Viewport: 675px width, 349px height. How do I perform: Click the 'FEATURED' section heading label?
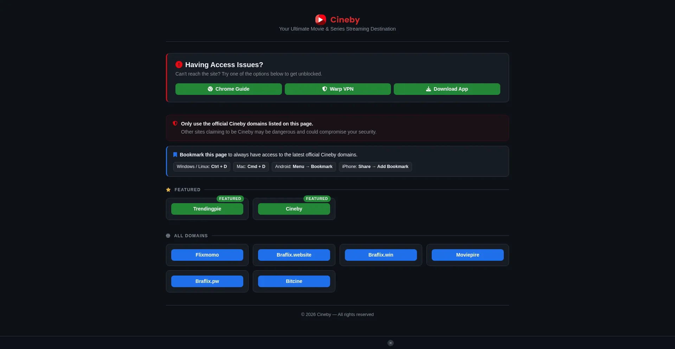[187, 190]
